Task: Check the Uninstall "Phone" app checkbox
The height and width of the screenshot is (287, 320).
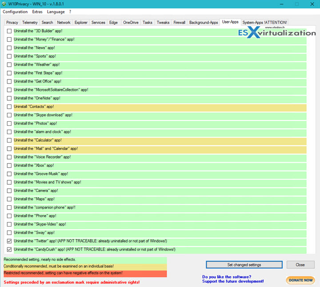Action: click(x=9, y=216)
